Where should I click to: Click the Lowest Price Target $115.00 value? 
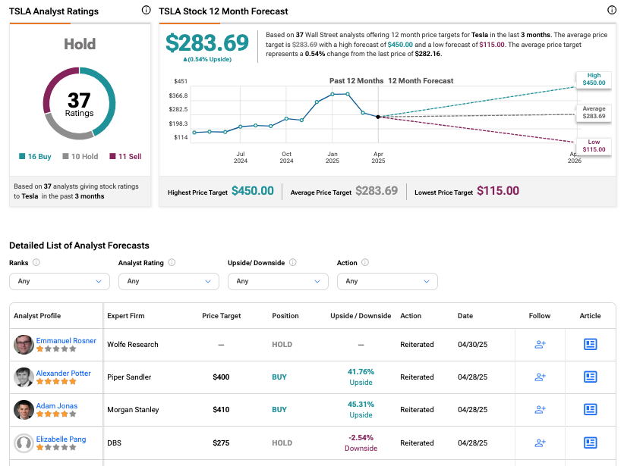tap(498, 191)
